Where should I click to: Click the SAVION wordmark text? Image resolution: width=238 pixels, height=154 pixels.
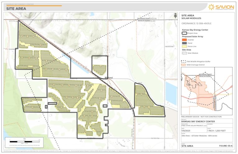225,7
